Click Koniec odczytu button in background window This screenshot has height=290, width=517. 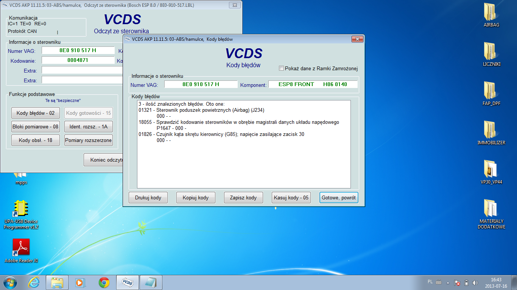[x=104, y=160]
